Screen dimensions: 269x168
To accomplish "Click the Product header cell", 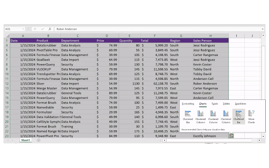I will (x=48, y=41).
